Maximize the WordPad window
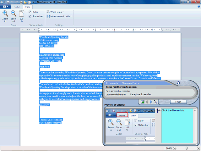This screenshot has width=201, height=151. pos(188,2)
